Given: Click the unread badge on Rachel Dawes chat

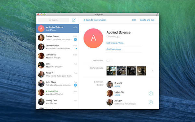Looking at the screenshot, I should tap(75, 39).
